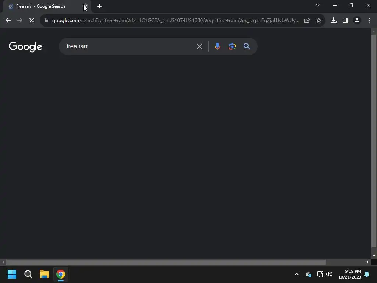Open volume control tray icon
The image size is (377, 283).
329,274
